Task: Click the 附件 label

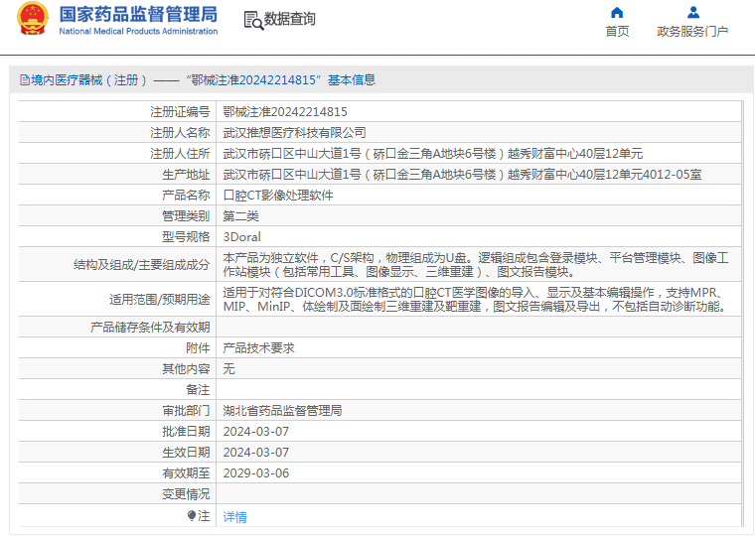Action: (x=198, y=347)
